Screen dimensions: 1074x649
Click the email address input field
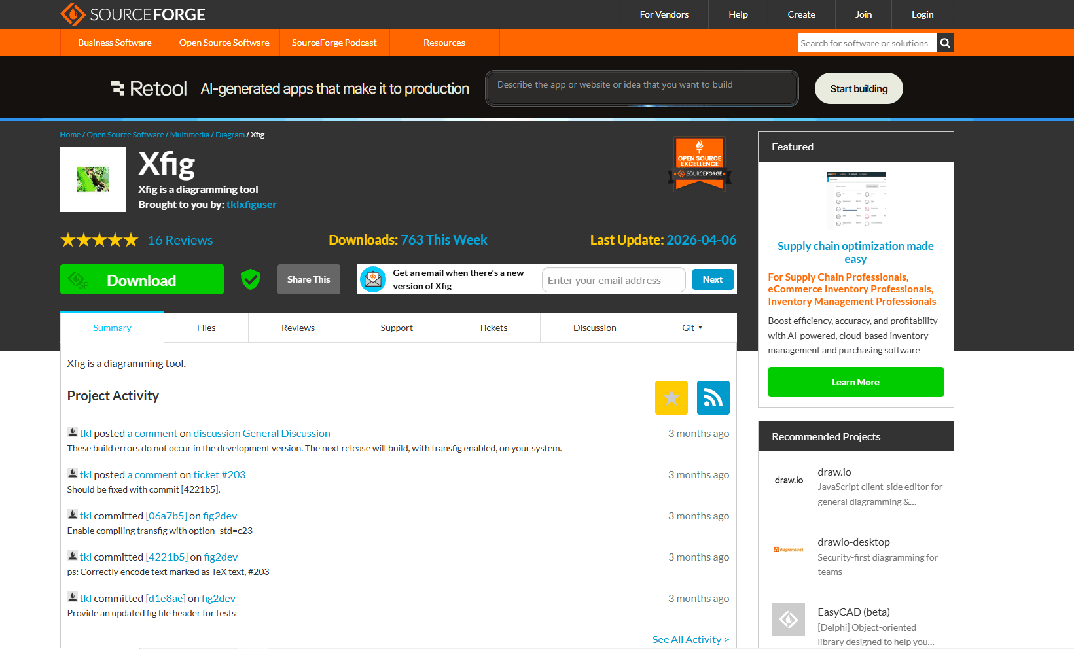coord(613,280)
